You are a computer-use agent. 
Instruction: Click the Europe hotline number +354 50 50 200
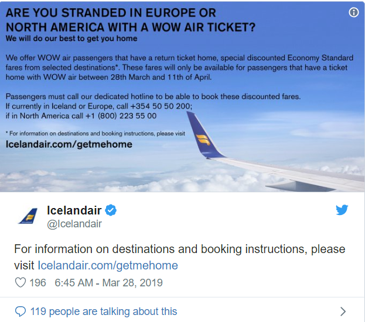[x=161, y=106]
